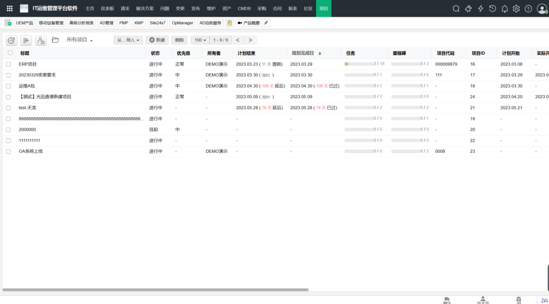The height and width of the screenshot is (304, 549).
Task: Click the pin icon beside 产品概要
Action: [x=265, y=23]
